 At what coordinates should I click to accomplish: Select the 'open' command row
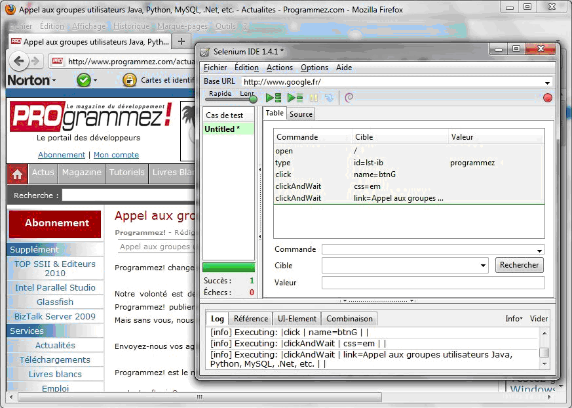tap(409, 151)
